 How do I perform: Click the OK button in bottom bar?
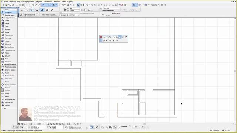pyautogui.click(x=136, y=127)
